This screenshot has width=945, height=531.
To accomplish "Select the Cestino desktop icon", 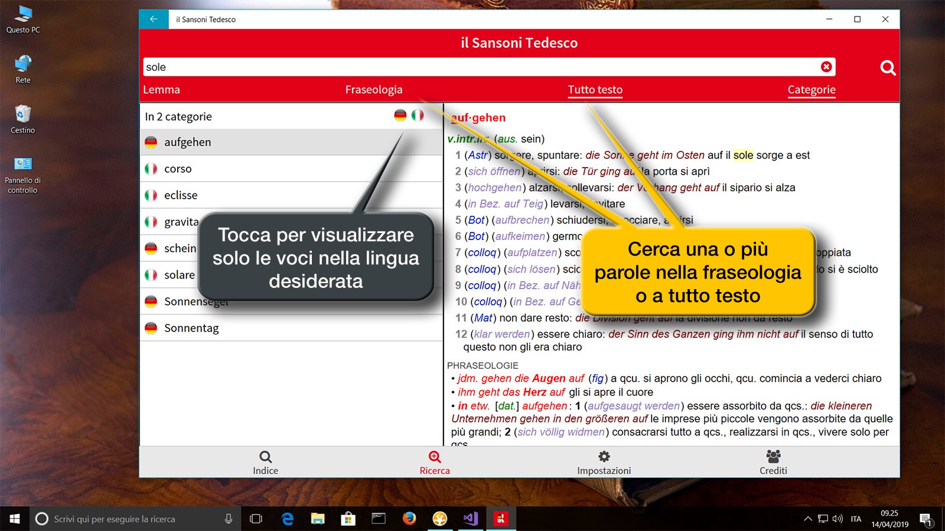I will pyautogui.click(x=23, y=119).
